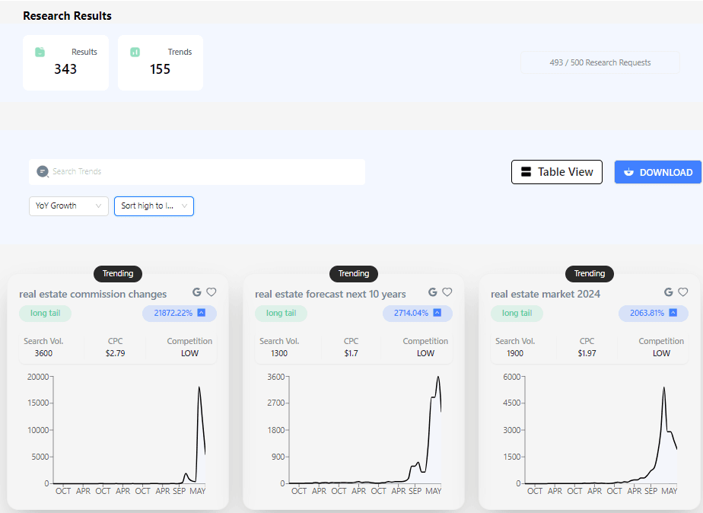This screenshot has width=703, height=513.
Task: Open the Google search icon on 'real estate commission changes' card
Action: pyautogui.click(x=197, y=292)
